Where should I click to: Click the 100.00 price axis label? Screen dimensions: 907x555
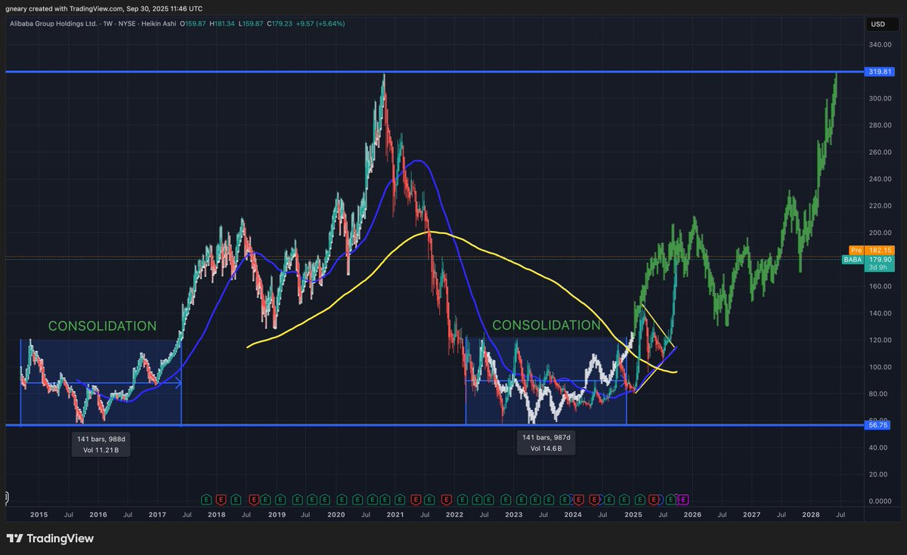pyautogui.click(x=881, y=367)
